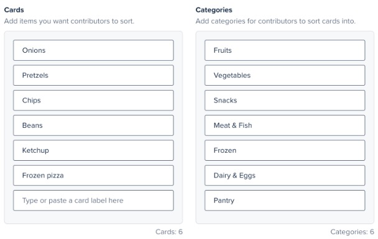Select the Ketchup card field

[93, 150]
